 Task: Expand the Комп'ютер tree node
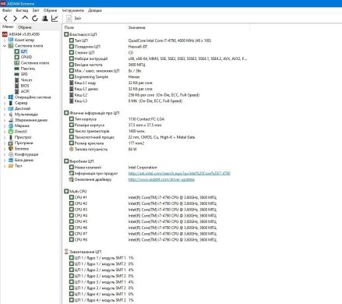coord(5,40)
